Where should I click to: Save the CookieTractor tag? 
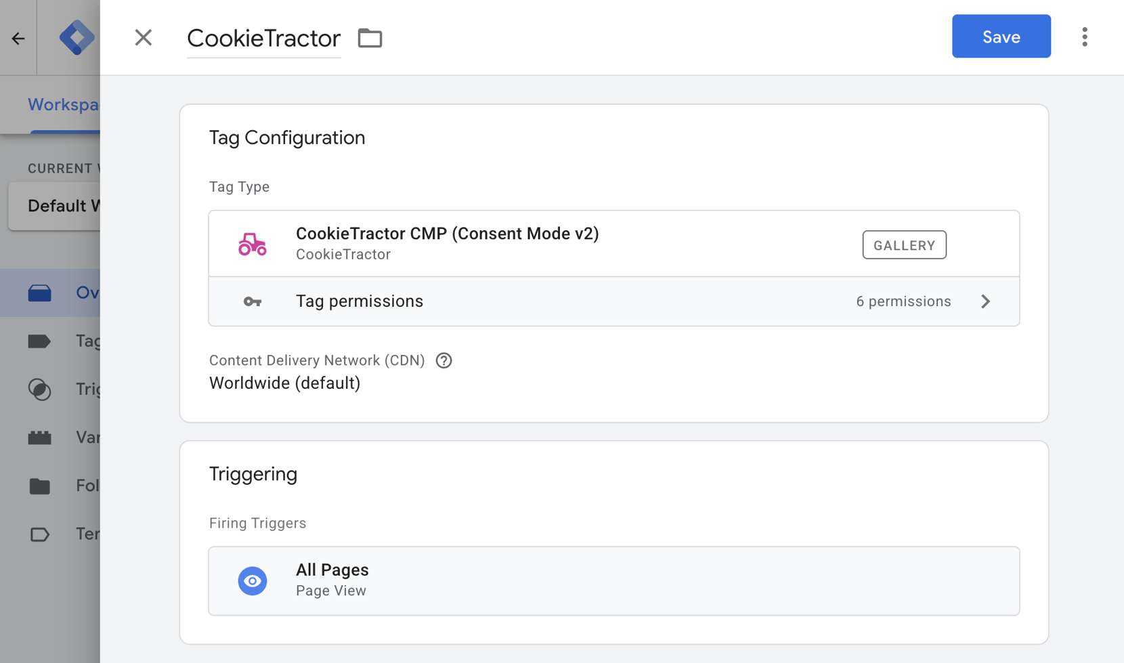[x=1001, y=37]
